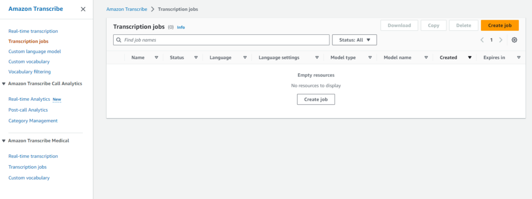Image resolution: width=532 pixels, height=199 pixels.
Task: Open Category Management page
Action: (33, 121)
